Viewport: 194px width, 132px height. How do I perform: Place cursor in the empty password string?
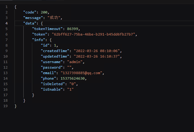coord(69,67)
